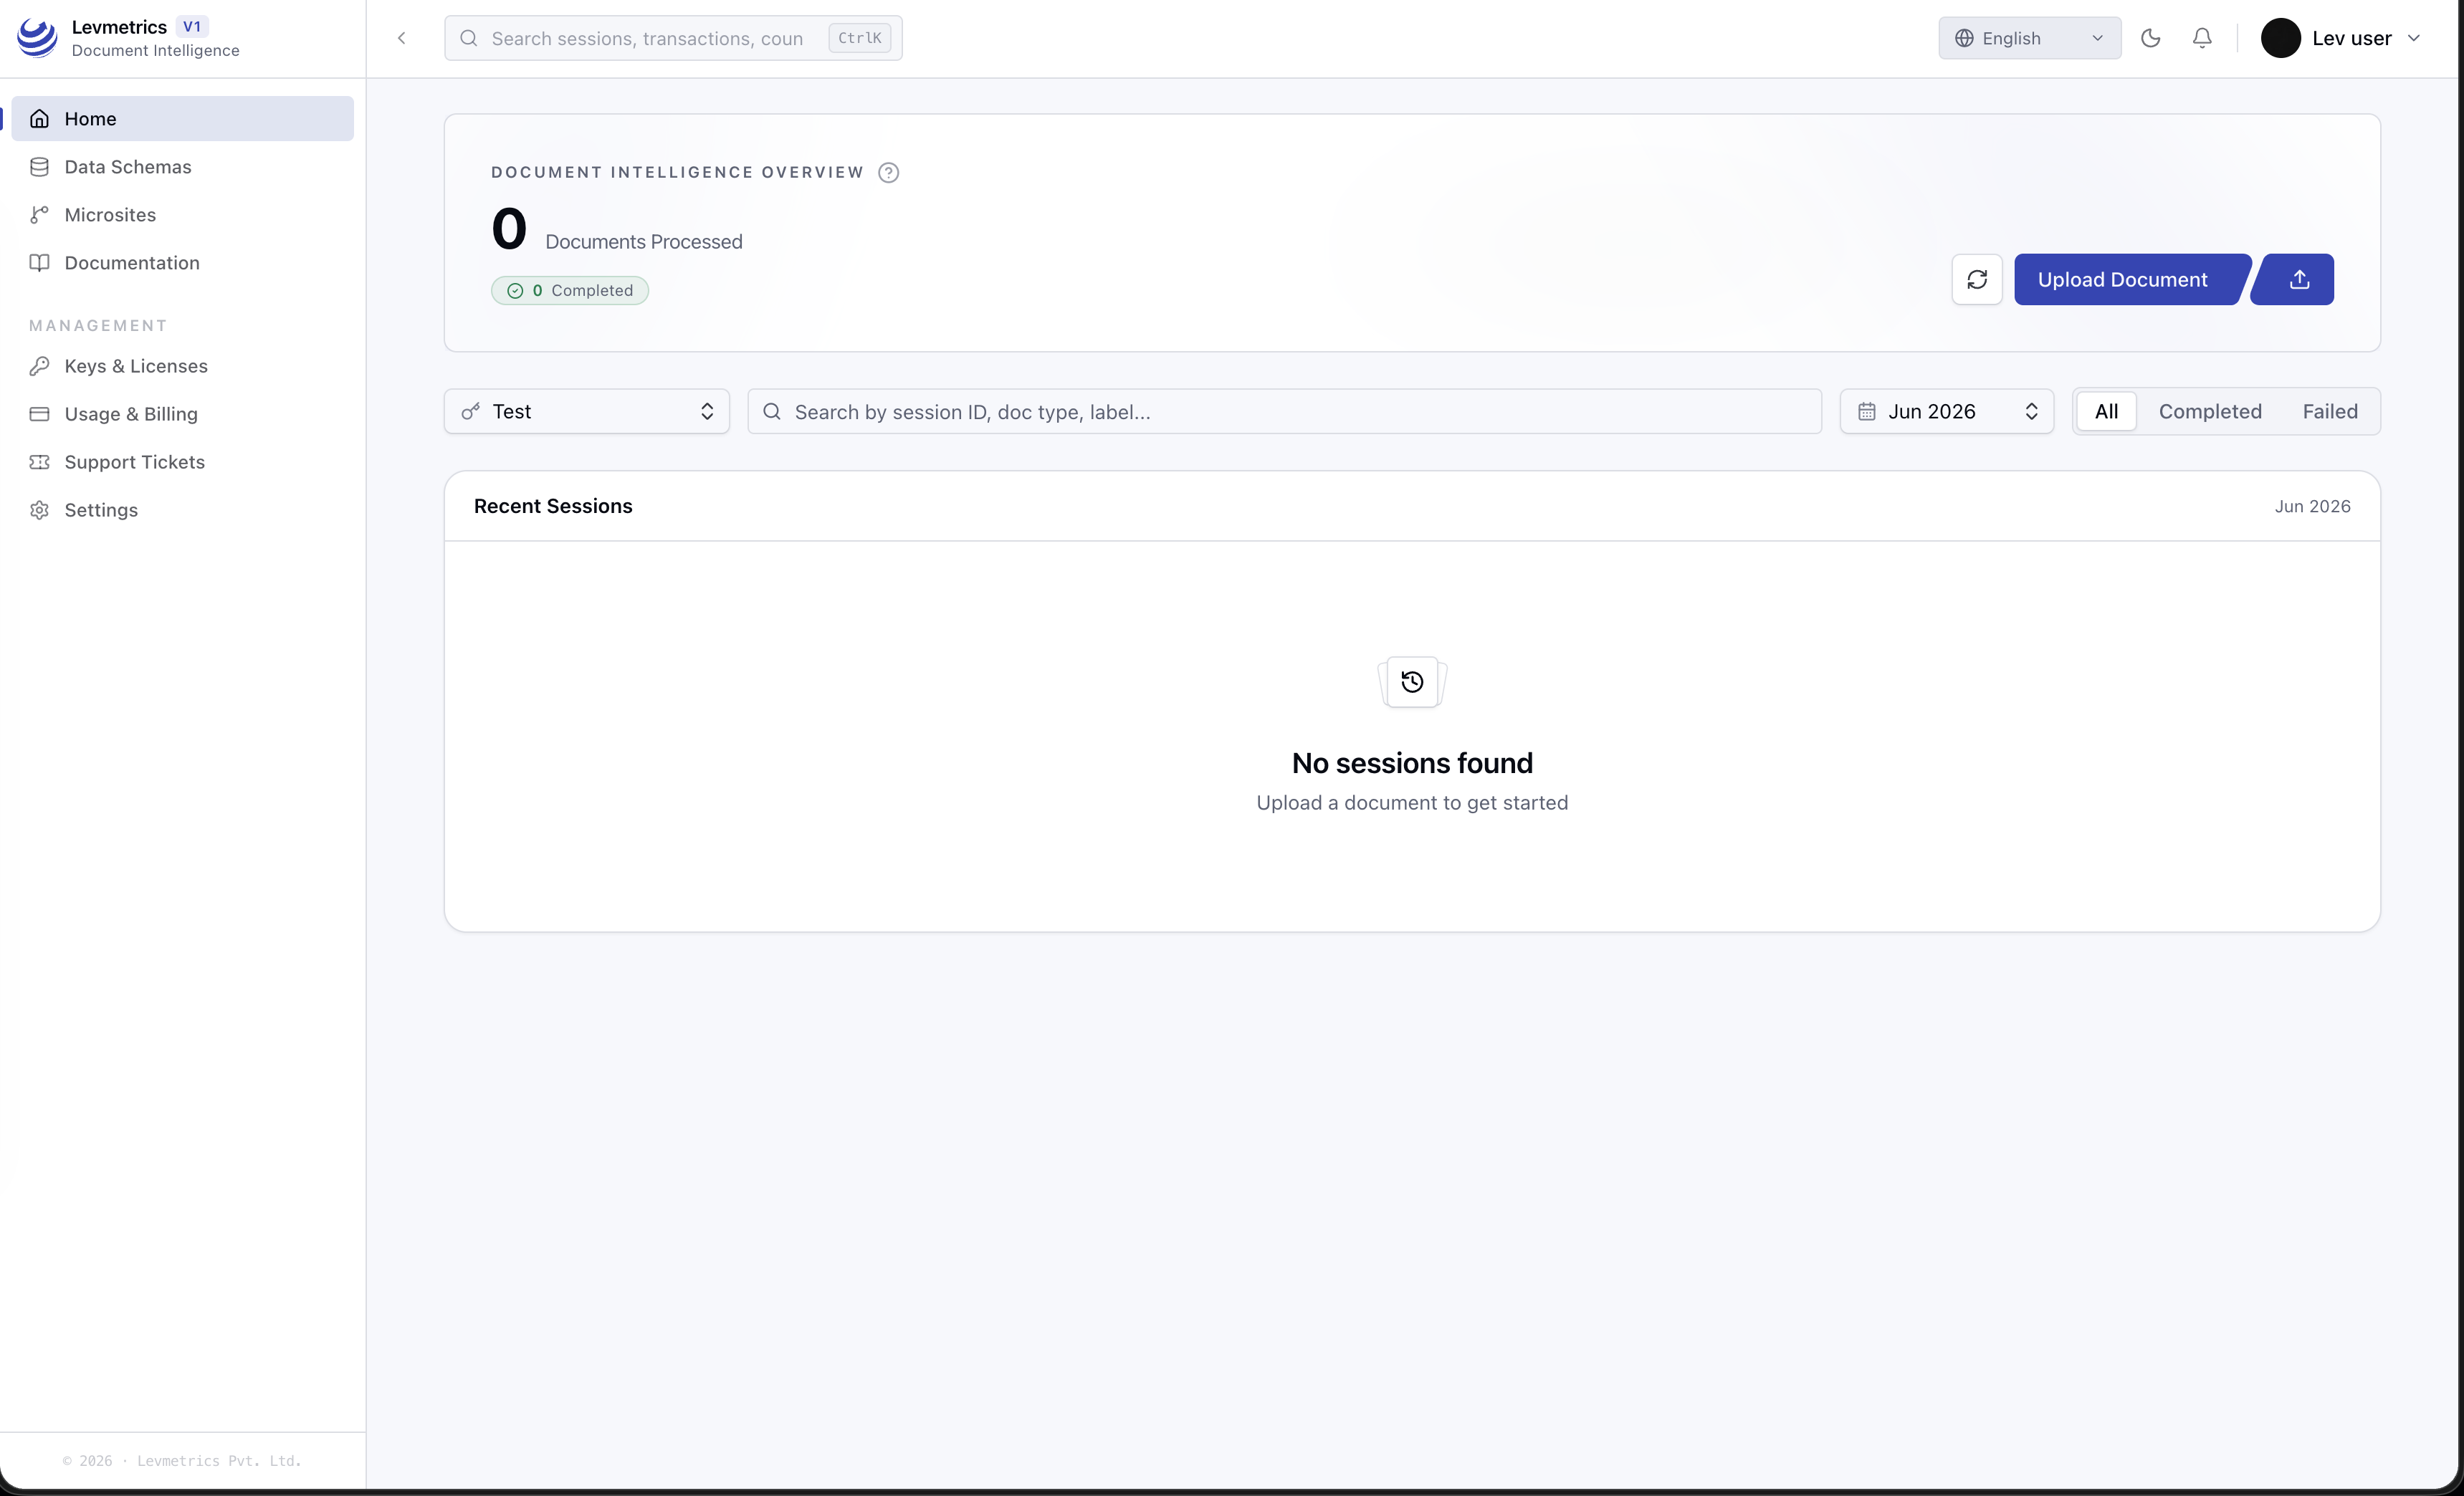2464x1496 pixels.
Task: Select the Failed filter tab
Action: [x=2329, y=411]
